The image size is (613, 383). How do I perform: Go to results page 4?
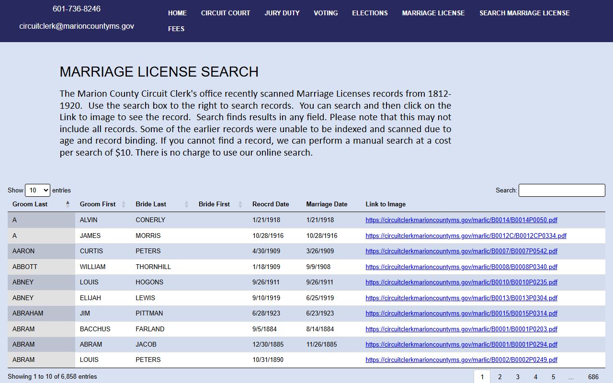535,377
